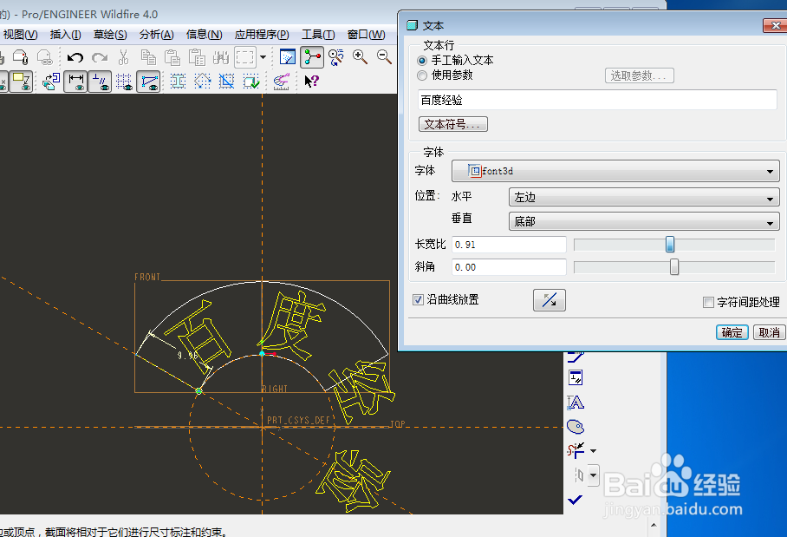This screenshot has width=787, height=537.
Task: Click the Cut scissors icon
Action: 123,57
